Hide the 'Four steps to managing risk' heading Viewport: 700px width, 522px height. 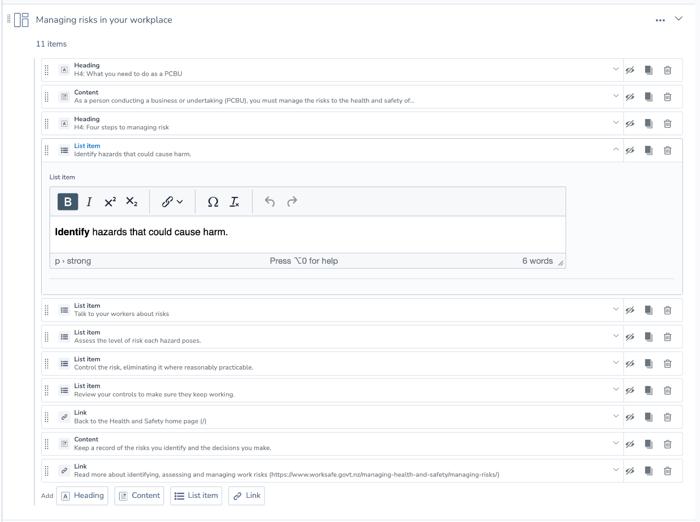(x=630, y=124)
